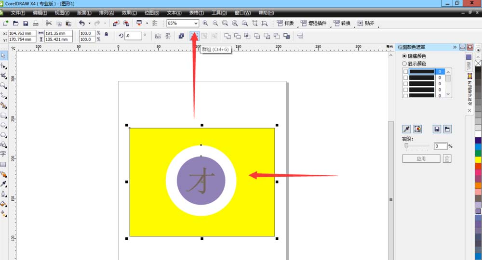
Task: Toggle the lock ratio padlock icon
Action: tap(107, 34)
